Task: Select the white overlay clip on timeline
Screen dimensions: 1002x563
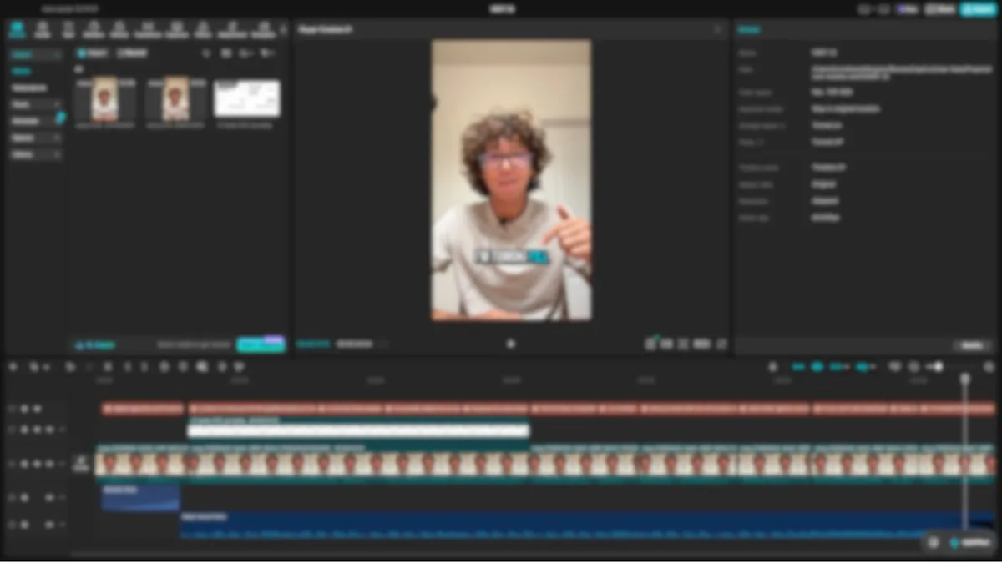Action: (358, 429)
